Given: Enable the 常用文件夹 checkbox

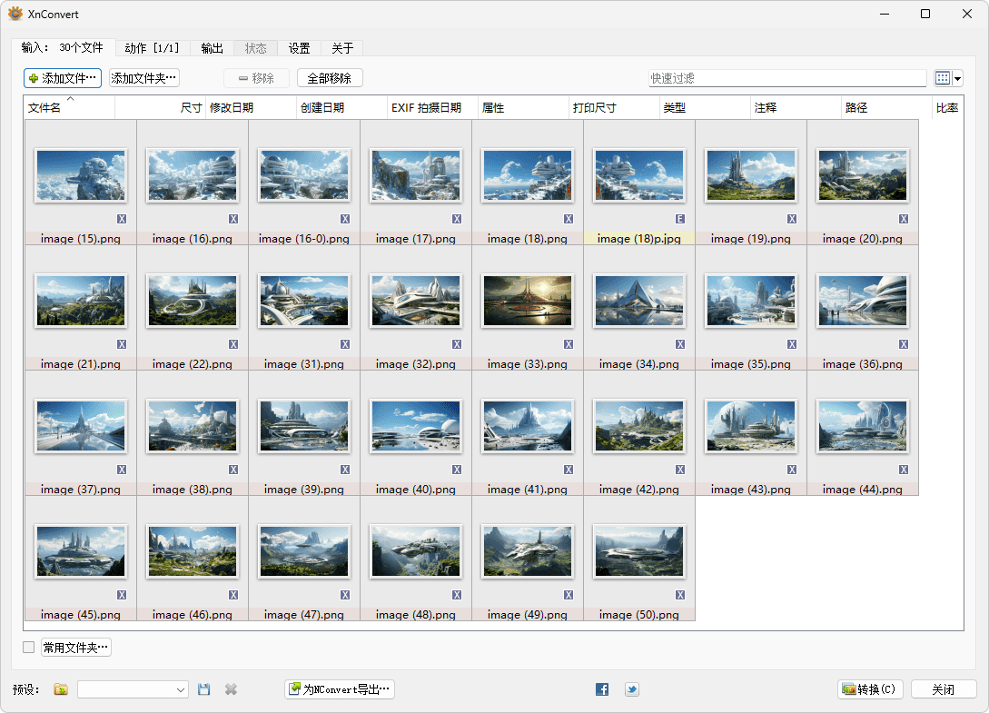Looking at the screenshot, I should pos(26,647).
